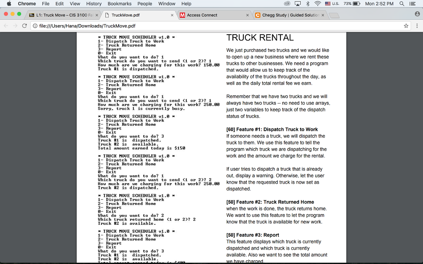423x264 pixels.
Task: Click the 'What do you want to do? 2' line
Action: point(131,215)
